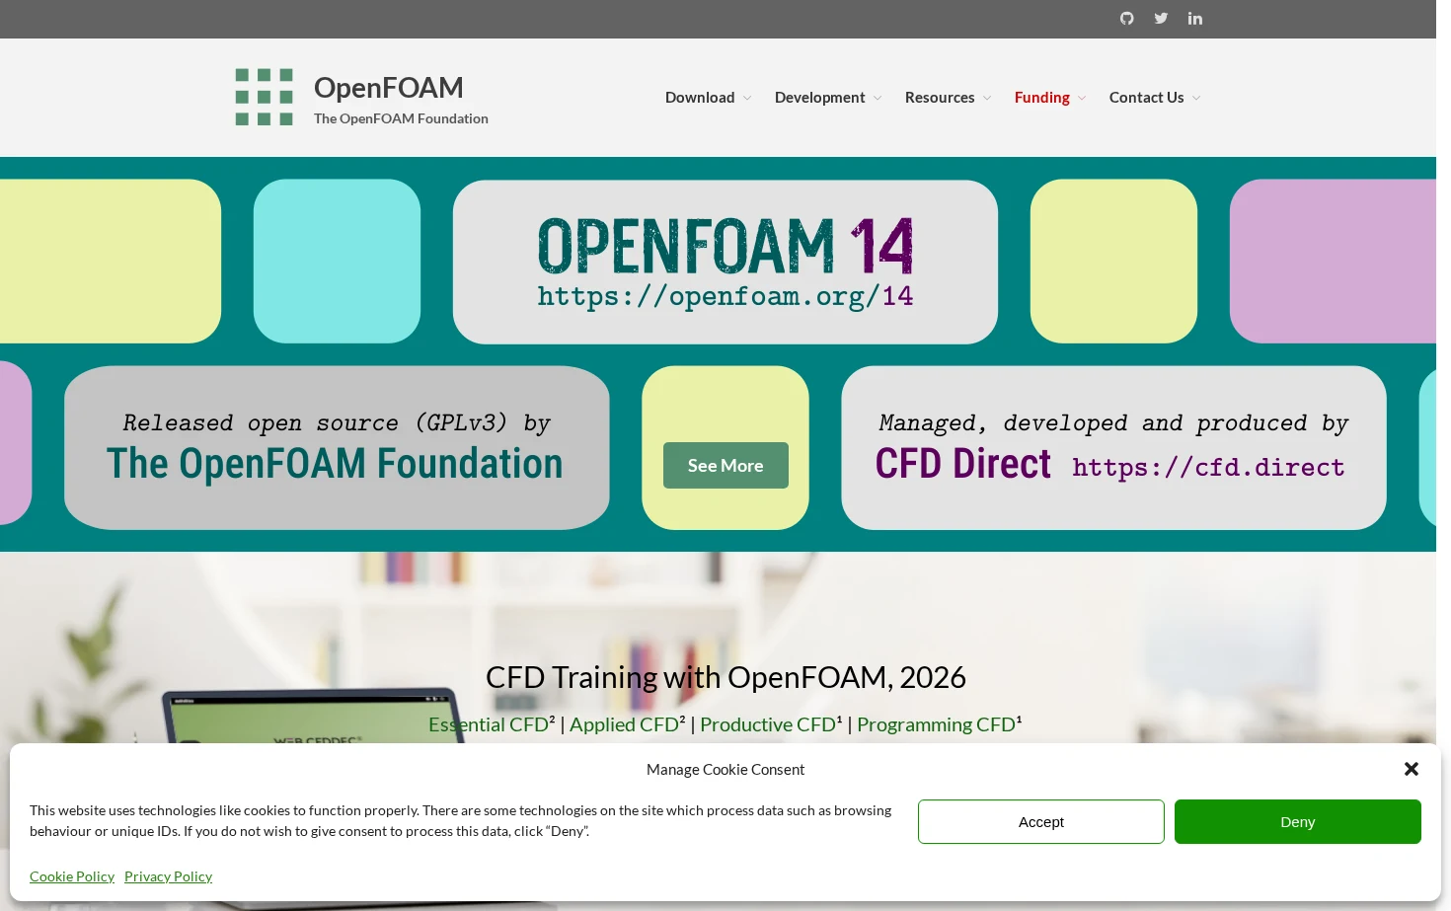Close the cookie consent banner with X

point(1412,769)
